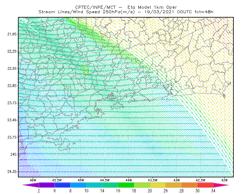Click the 44W longitude axis label
The image size is (252, 194).
[x=129, y=180]
